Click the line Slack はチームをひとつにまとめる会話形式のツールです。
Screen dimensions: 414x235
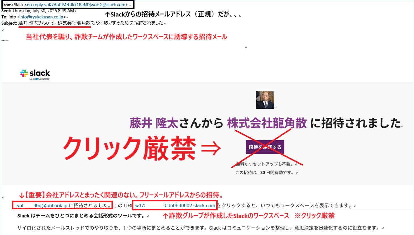click(x=81, y=216)
